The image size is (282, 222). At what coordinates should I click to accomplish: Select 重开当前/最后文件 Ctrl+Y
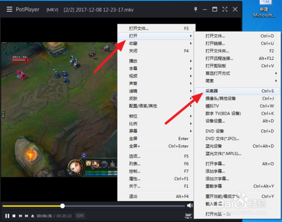(237, 197)
